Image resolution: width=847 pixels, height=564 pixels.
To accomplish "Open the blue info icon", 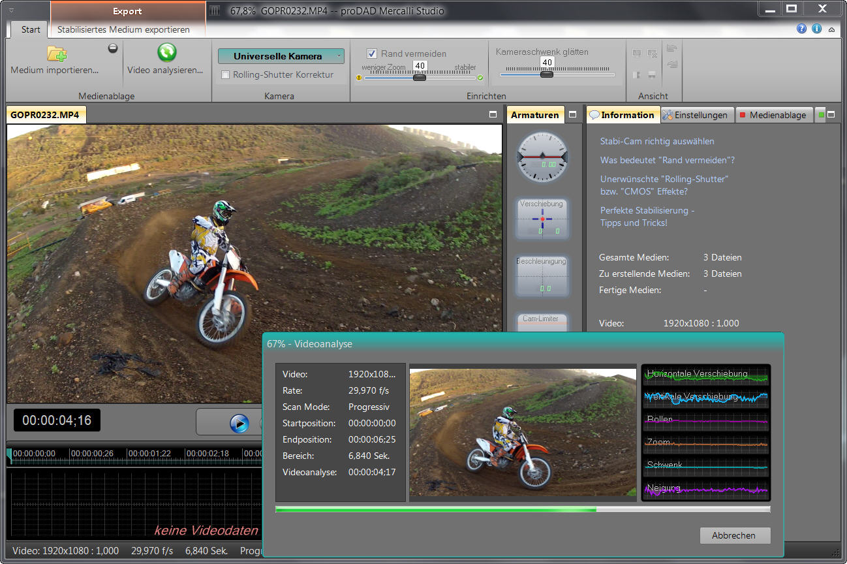I will [x=816, y=29].
